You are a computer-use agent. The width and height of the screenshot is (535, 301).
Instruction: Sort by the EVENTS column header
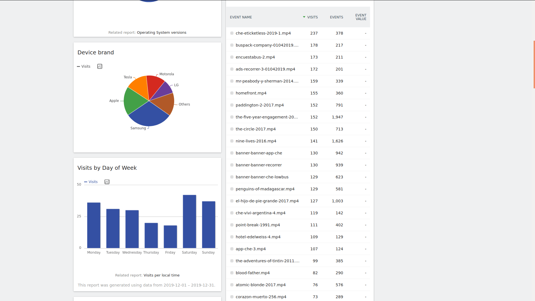[336, 17]
